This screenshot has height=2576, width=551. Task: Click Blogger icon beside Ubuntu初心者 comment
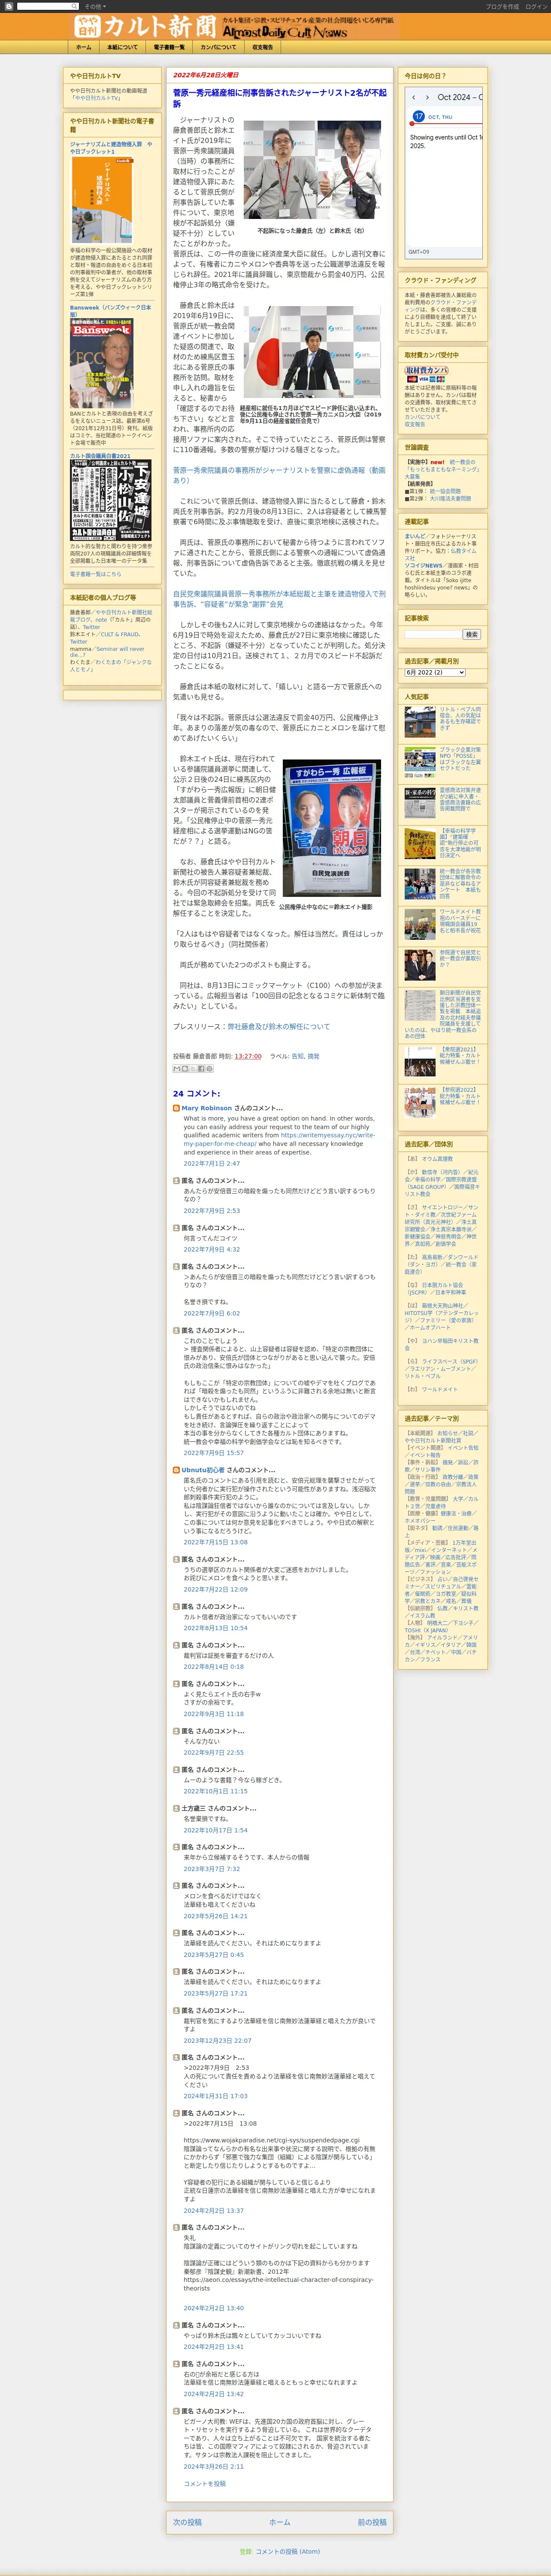[177, 1470]
